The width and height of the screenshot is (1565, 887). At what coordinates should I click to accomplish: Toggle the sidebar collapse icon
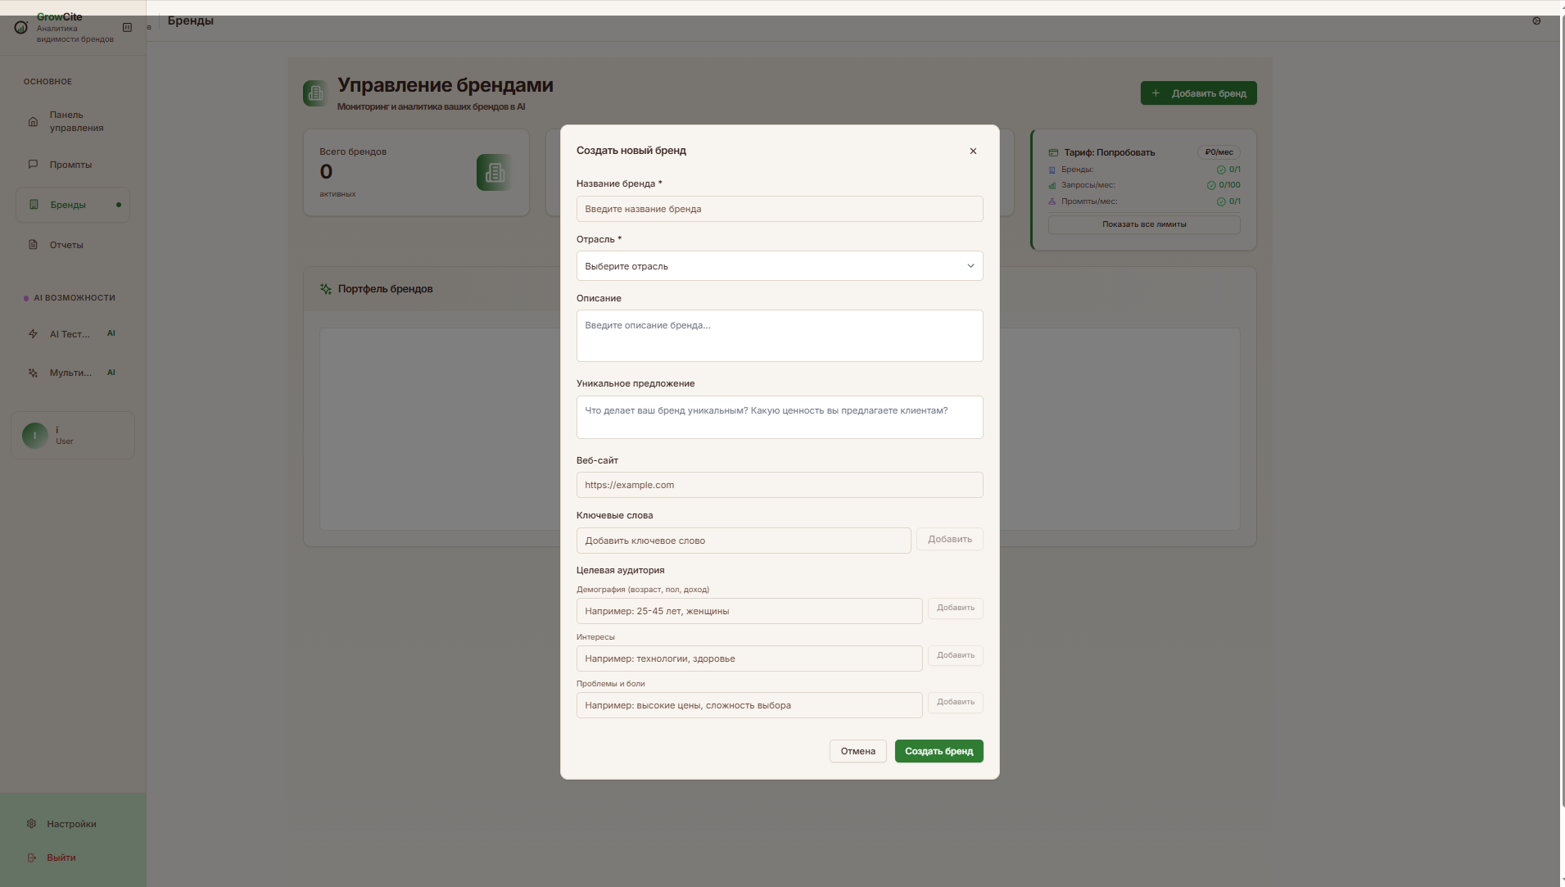127,28
